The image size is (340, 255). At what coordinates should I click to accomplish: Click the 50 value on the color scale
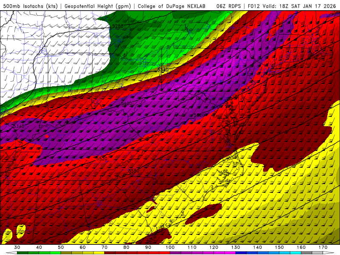[61, 247]
